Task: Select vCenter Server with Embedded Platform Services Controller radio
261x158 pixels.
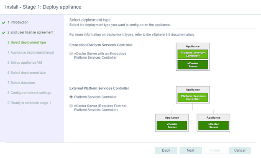Action: pos(71,54)
